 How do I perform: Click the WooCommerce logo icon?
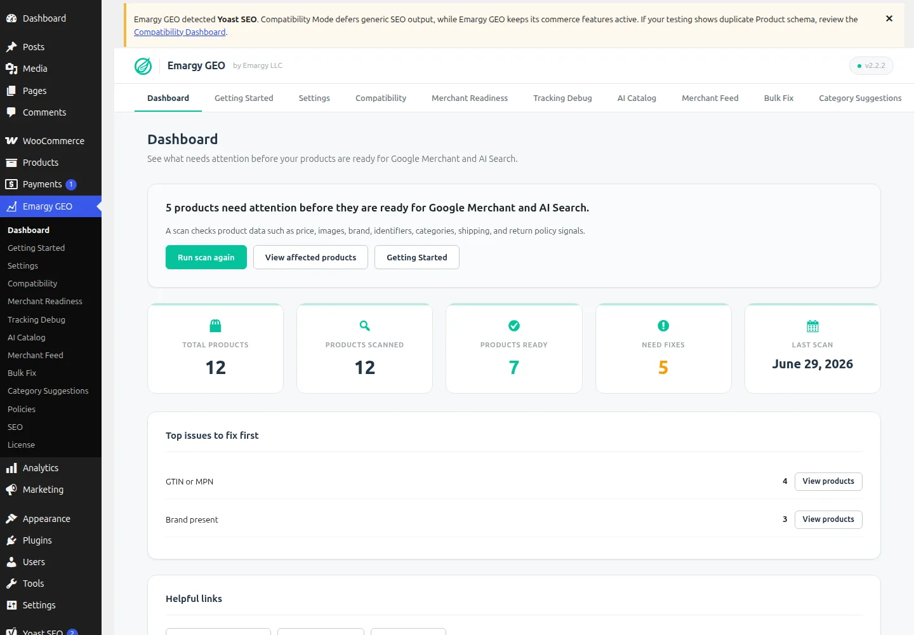click(x=11, y=141)
